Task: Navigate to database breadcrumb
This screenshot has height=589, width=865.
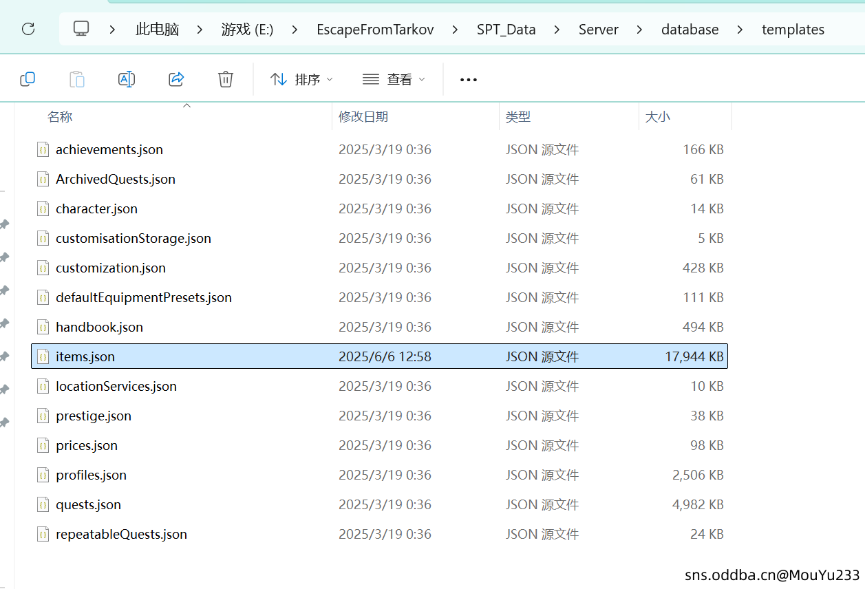Action: (x=690, y=30)
